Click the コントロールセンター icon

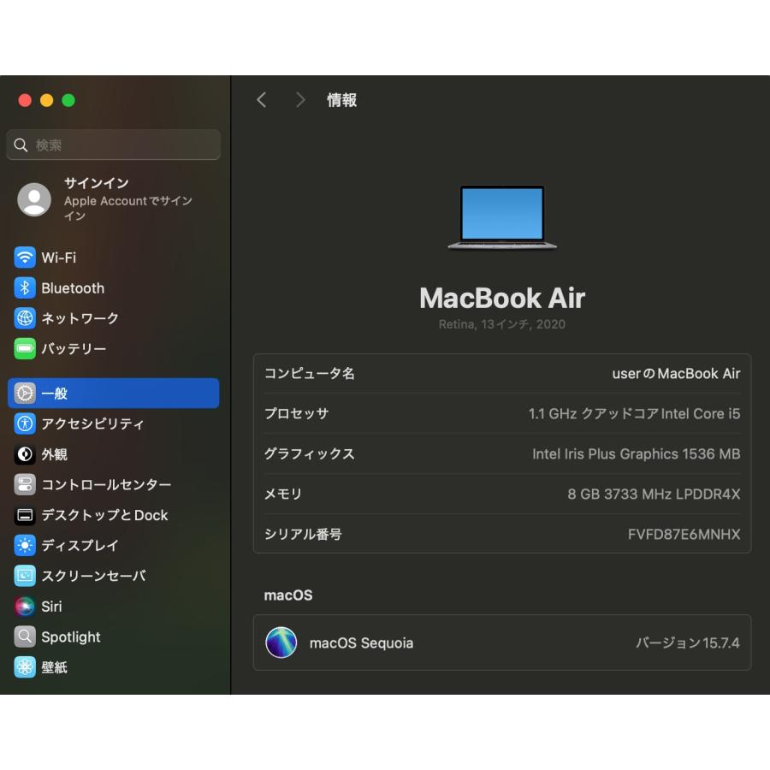point(25,485)
